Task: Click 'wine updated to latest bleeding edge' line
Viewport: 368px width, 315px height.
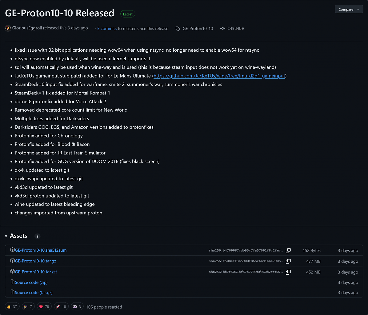Action: 55,204
